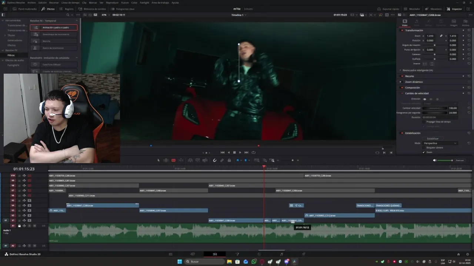Open the Deliver page rocket icon
Image resolution: width=474 pixels, height=266 pixels.
pyautogui.click(x=304, y=254)
